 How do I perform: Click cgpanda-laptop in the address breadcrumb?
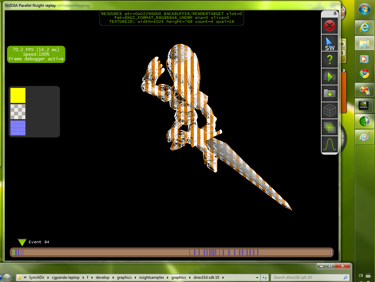65,277
